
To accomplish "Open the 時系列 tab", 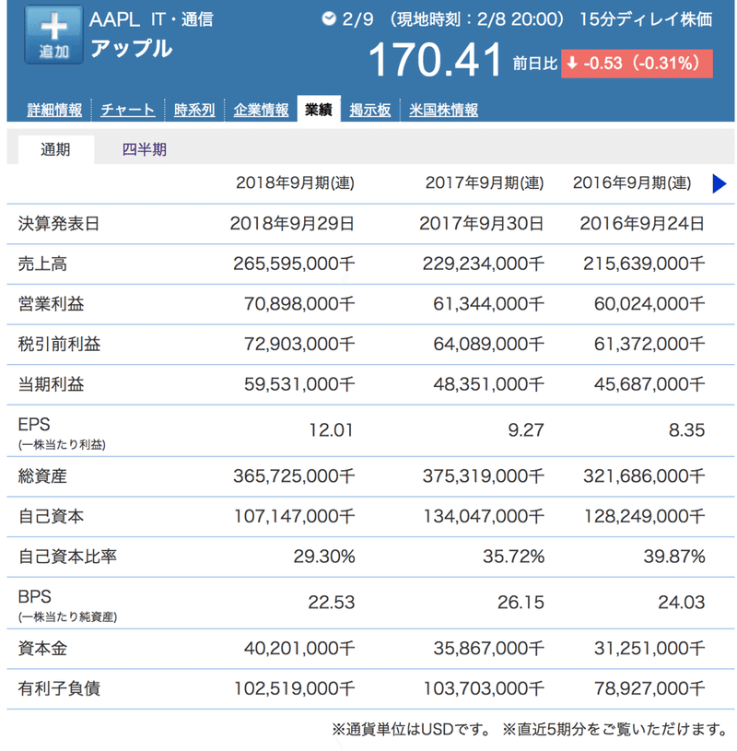I will (194, 110).
